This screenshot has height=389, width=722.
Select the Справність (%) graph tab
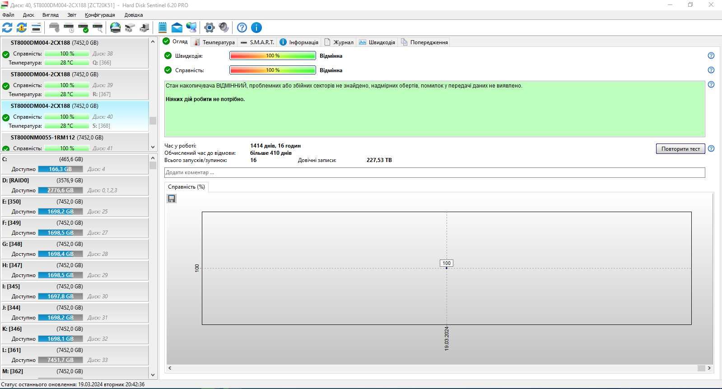[x=186, y=187]
